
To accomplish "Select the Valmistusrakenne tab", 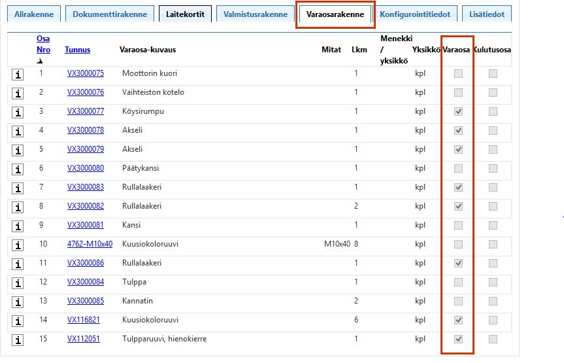I will [x=254, y=14].
